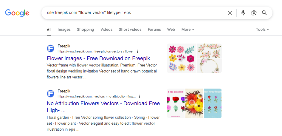Open pink floral bouquets thumbnail
The height and width of the screenshot is (136, 282).
point(209,51)
